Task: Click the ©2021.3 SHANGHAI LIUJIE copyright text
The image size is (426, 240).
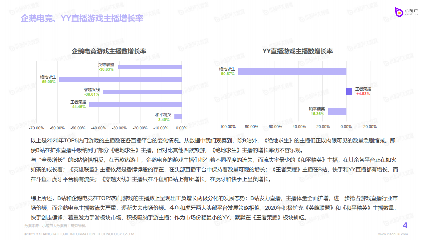Action: point(80,234)
